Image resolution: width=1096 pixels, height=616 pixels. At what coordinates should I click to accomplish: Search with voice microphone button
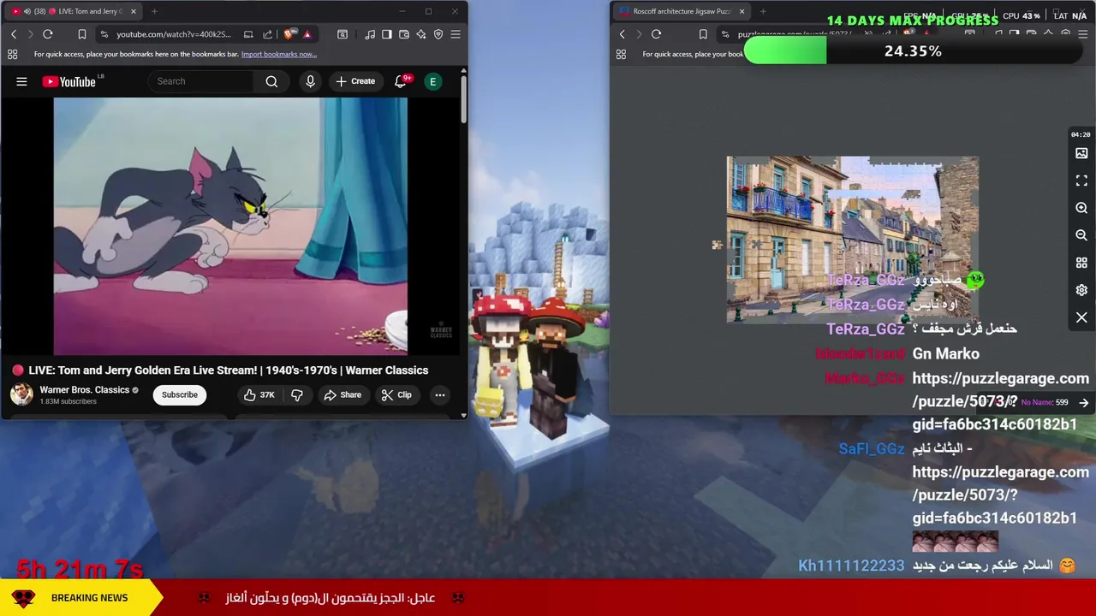point(310,81)
